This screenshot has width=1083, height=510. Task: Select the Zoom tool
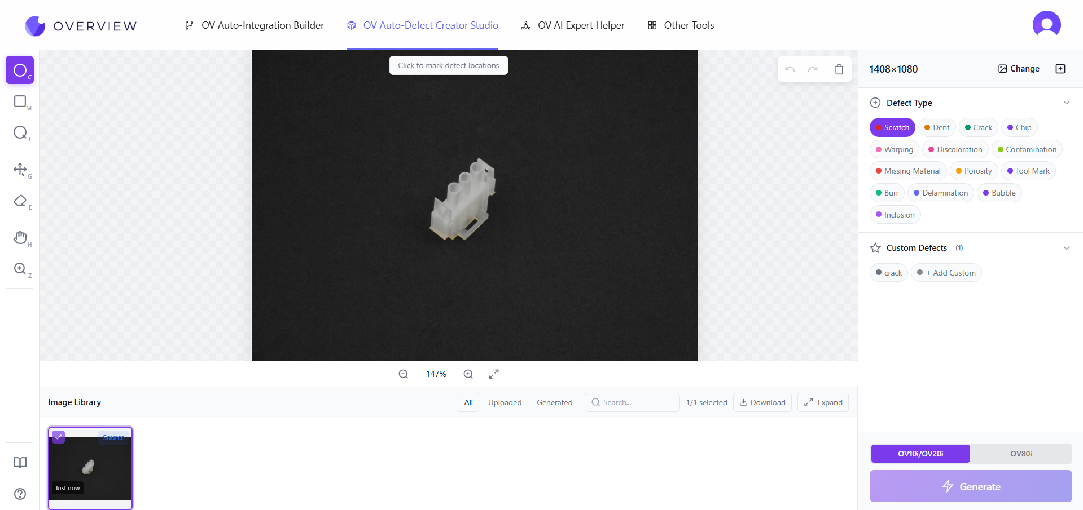(x=20, y=269)
